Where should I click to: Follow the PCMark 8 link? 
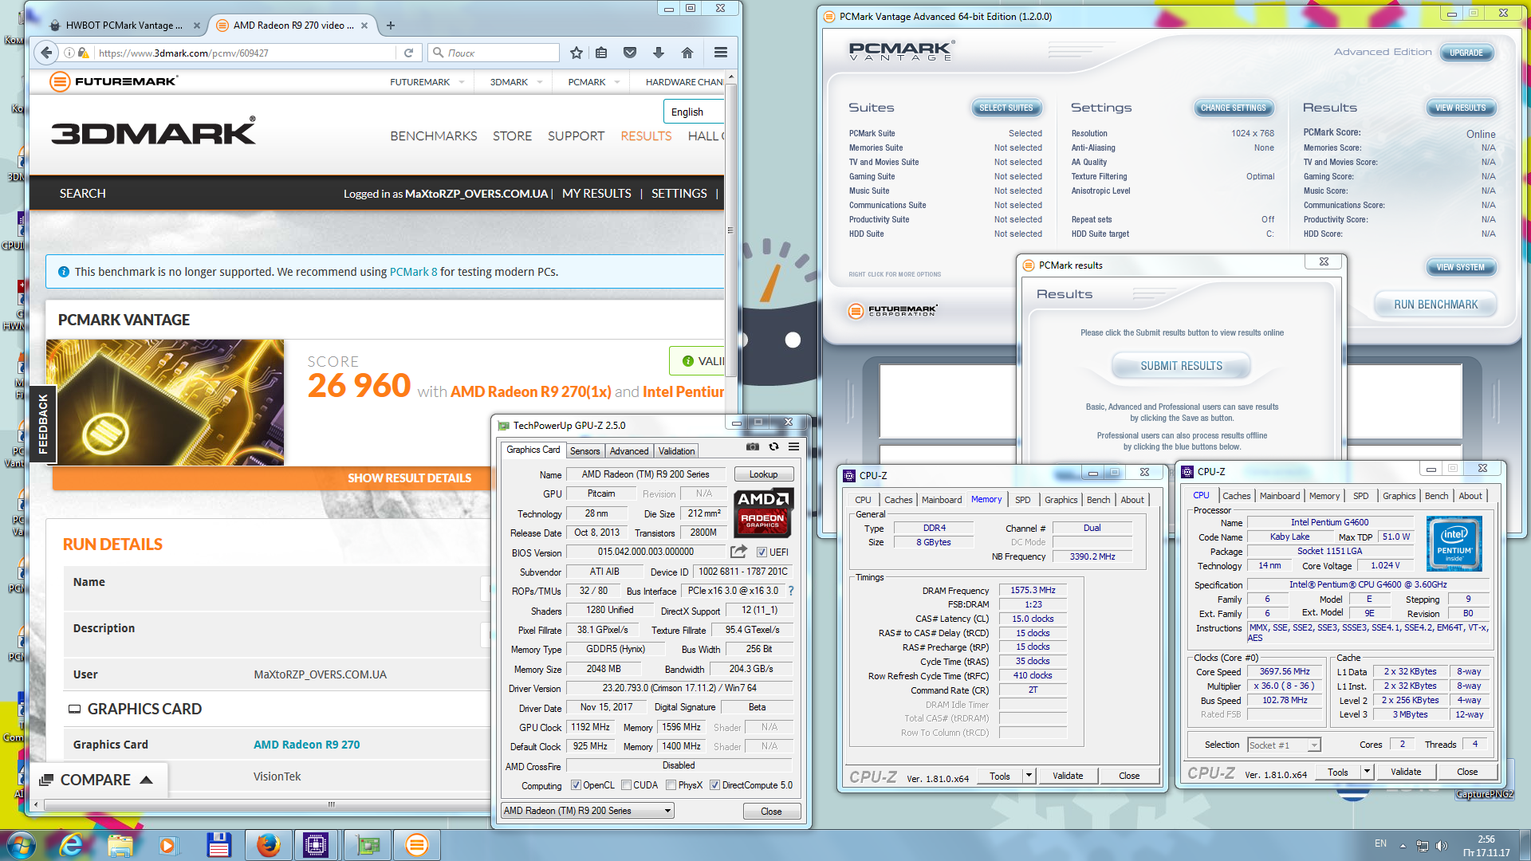click(x=413, y=272)
